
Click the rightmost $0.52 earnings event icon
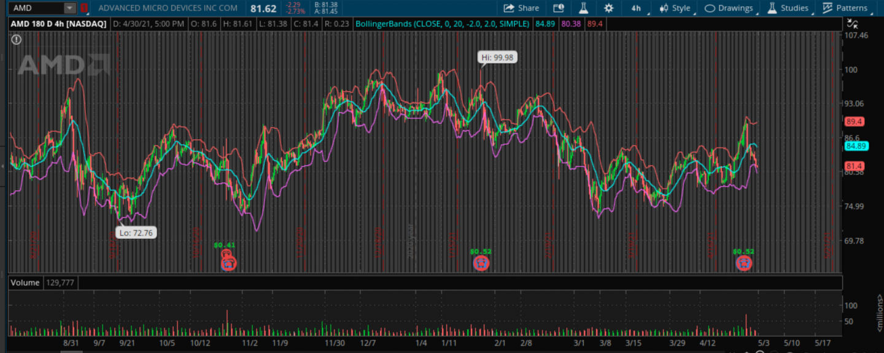click(x=743, y=263)
